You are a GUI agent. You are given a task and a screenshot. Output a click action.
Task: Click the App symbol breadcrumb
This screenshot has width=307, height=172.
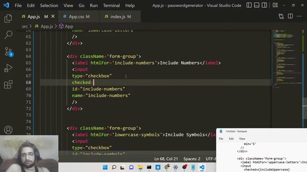click(66, 26)
